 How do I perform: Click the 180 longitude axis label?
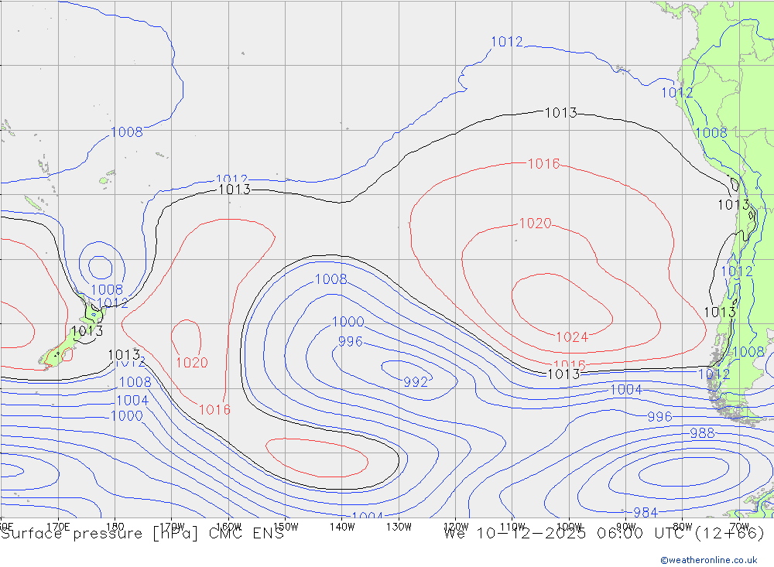(x=115, y=527)
